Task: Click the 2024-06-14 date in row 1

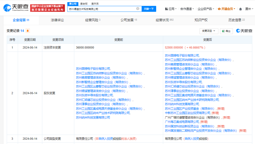Action: pyautogui.click(x=30, y=48)
